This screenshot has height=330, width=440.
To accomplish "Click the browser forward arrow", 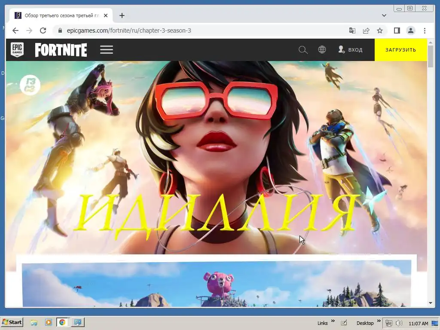I will tap(29, 31).
